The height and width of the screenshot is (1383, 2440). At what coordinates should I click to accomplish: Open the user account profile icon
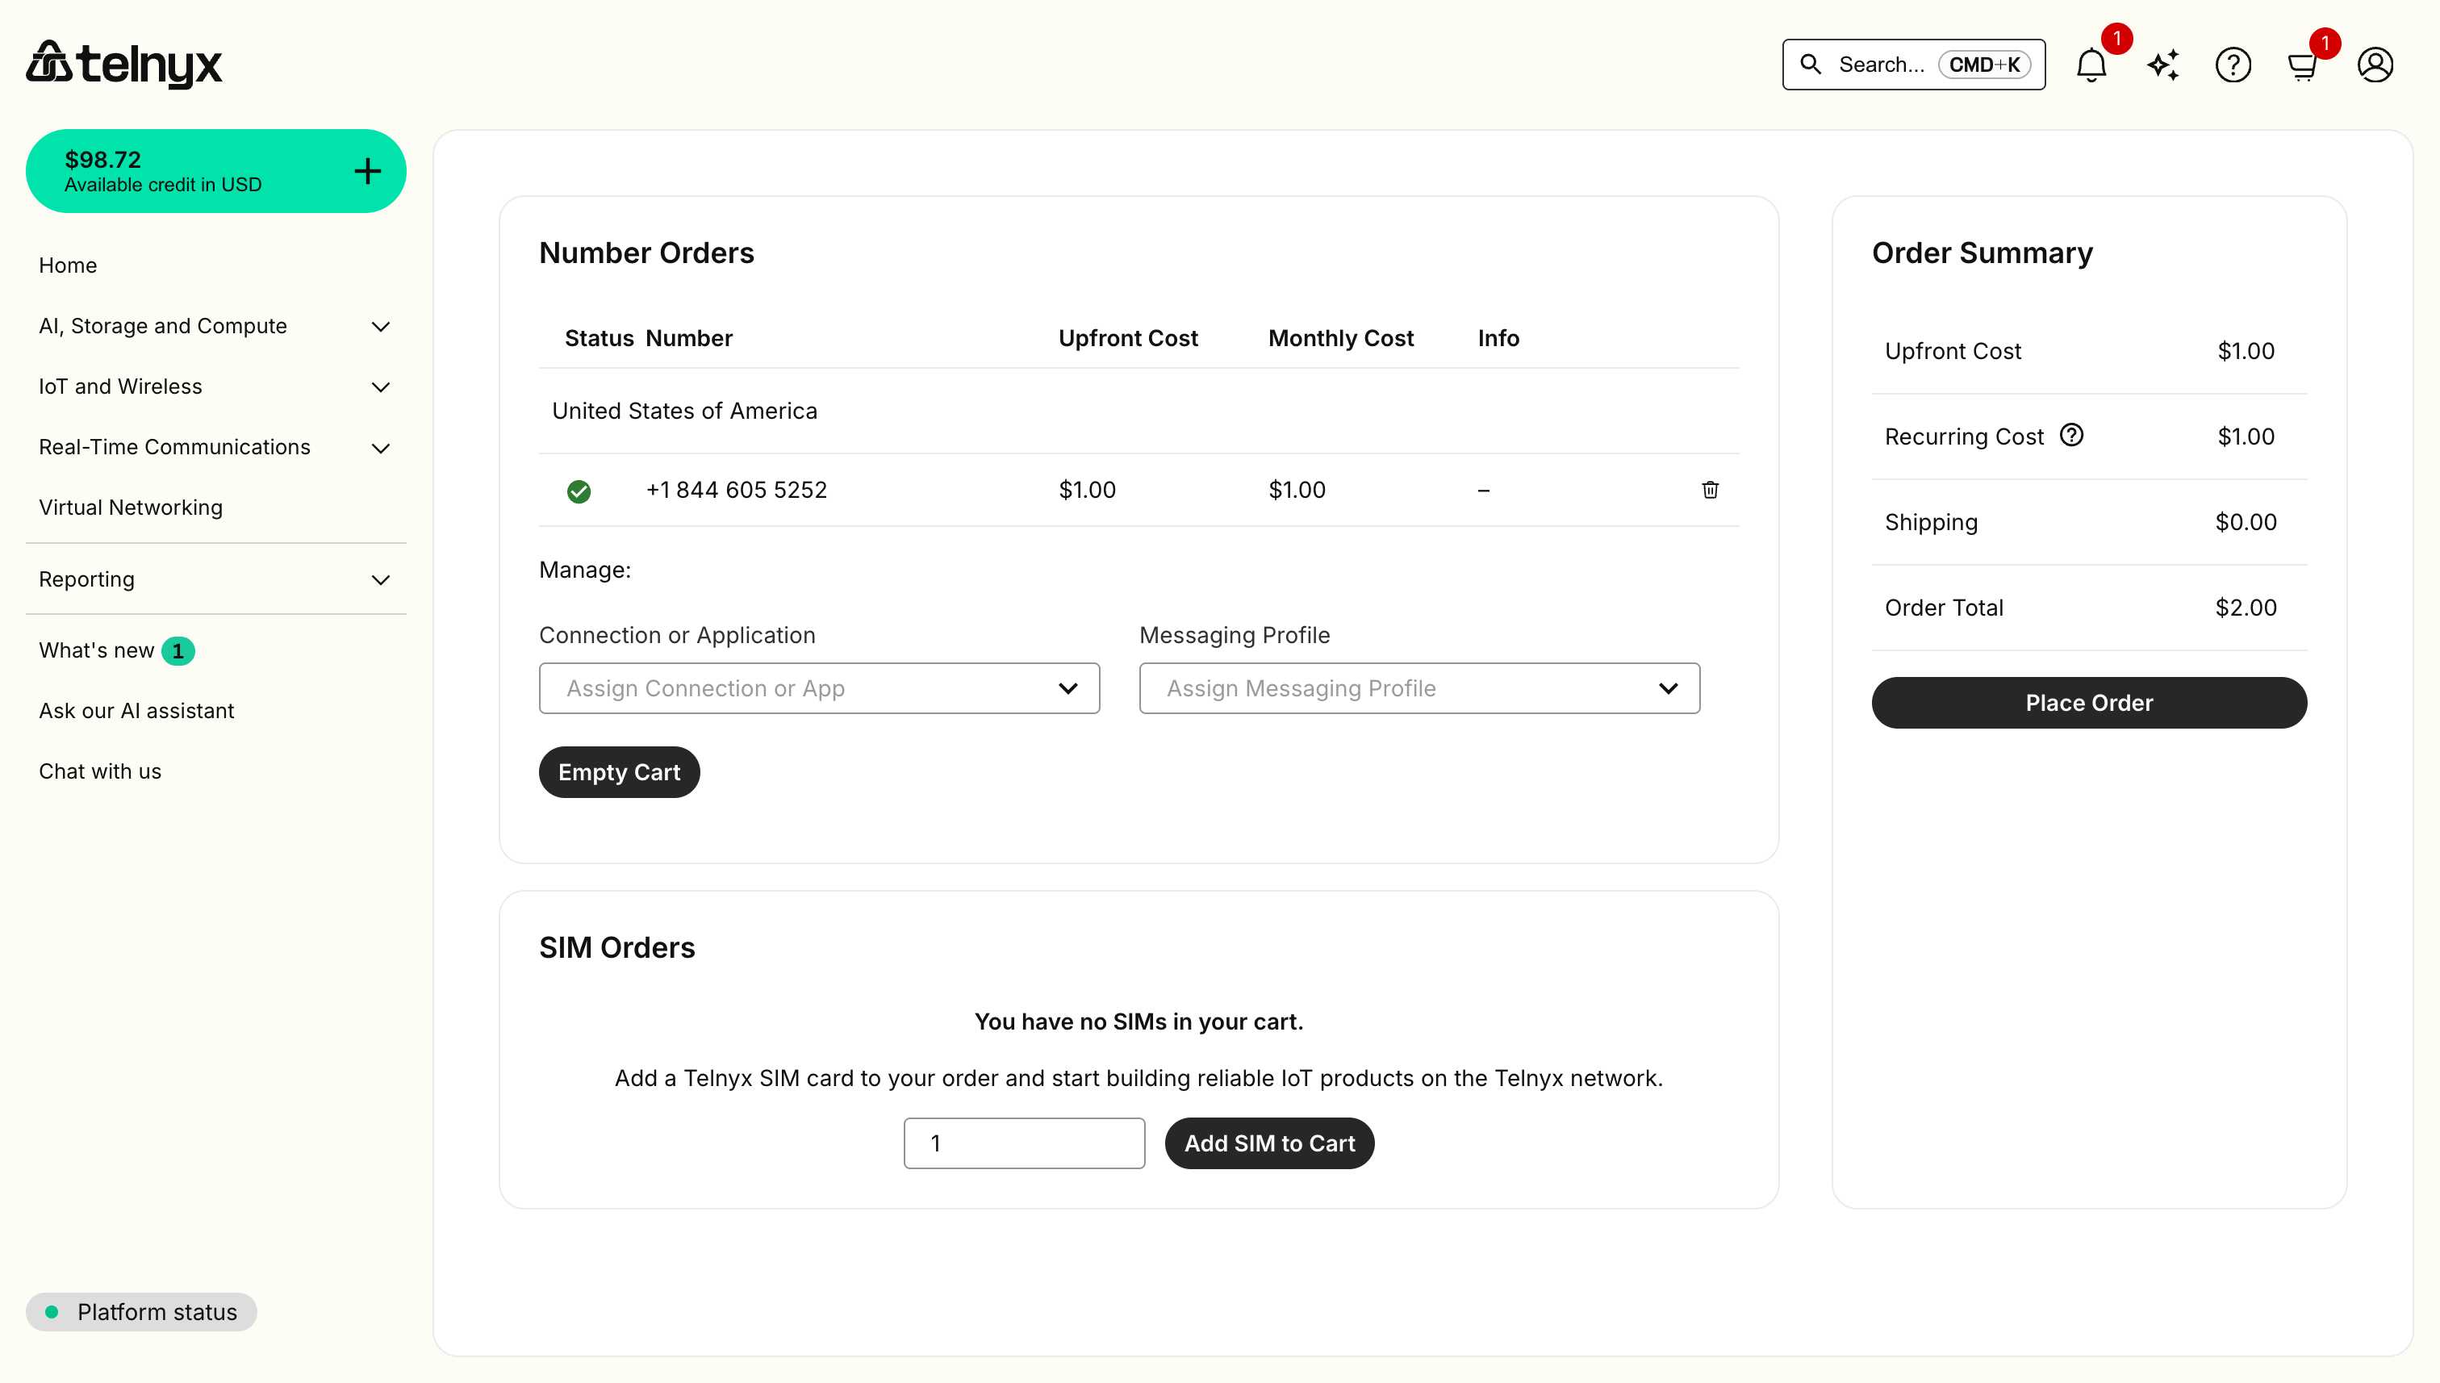pos(2375,65)
